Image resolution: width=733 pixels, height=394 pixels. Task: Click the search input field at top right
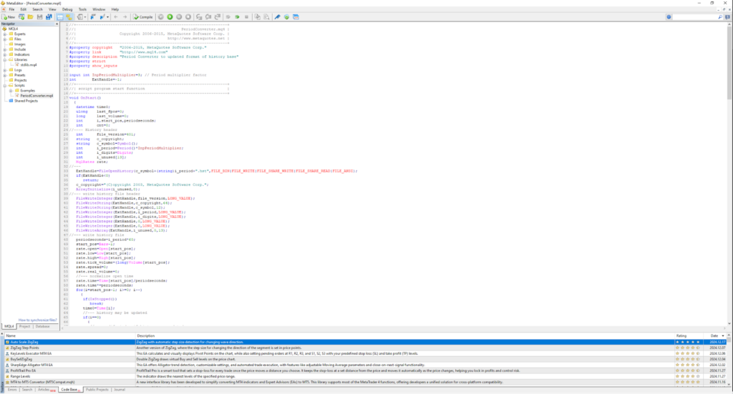tap(694, 17)
